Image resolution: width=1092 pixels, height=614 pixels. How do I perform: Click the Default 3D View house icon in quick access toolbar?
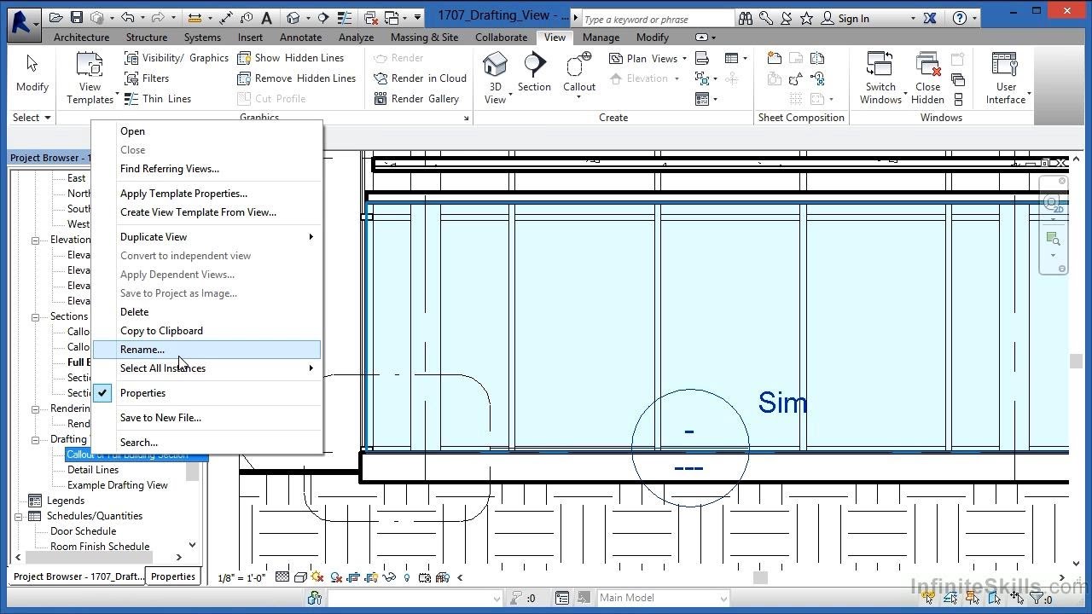pyautogui.click(x=293, y=18)
